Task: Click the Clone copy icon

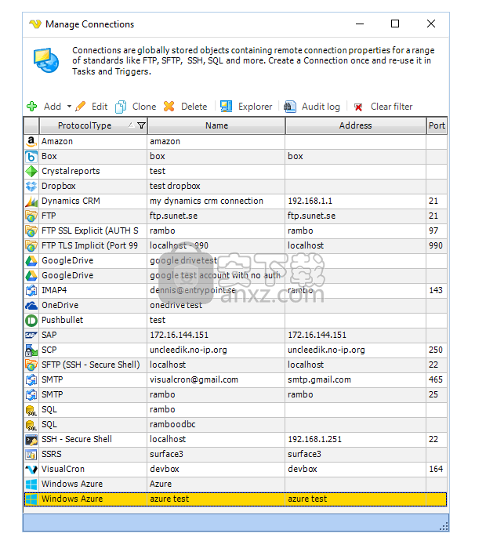Action: (x=121, y=107)
